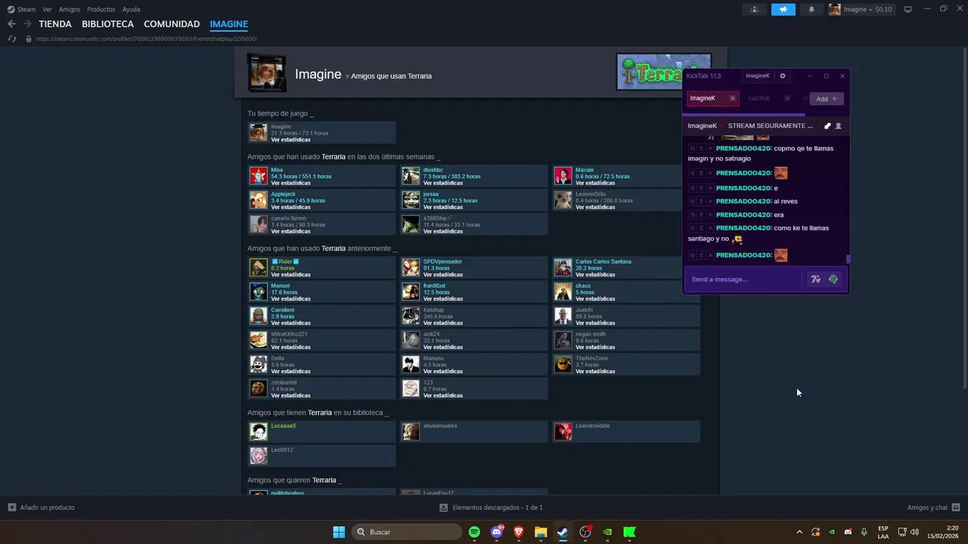Open the Amigos menu

click(70, 9)
